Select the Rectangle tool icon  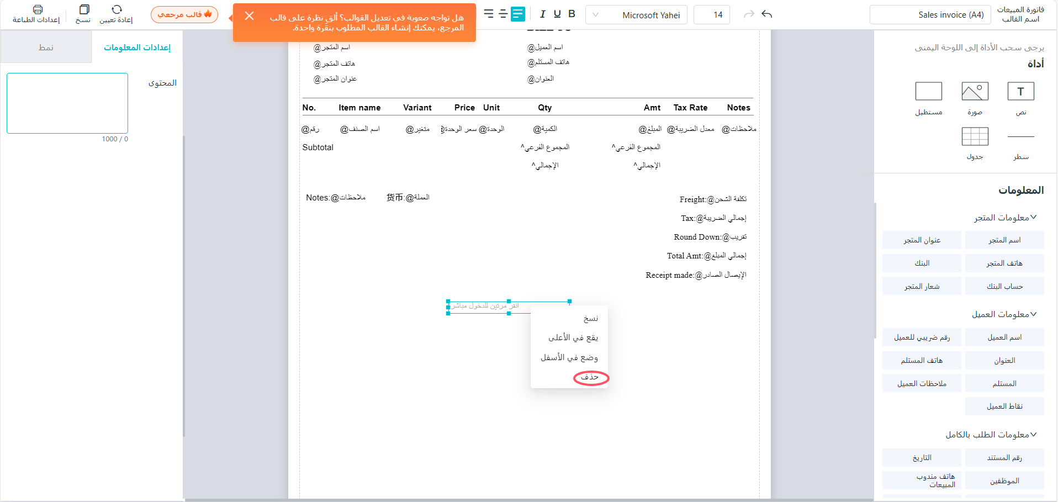click(x=928, y=91)
